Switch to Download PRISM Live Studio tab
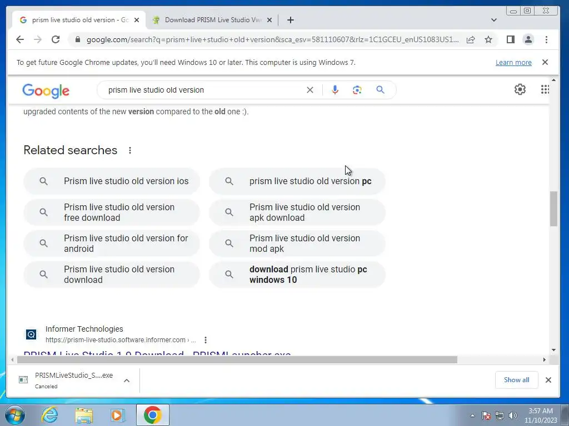This screenshot has height=426, width=569. 212,20
